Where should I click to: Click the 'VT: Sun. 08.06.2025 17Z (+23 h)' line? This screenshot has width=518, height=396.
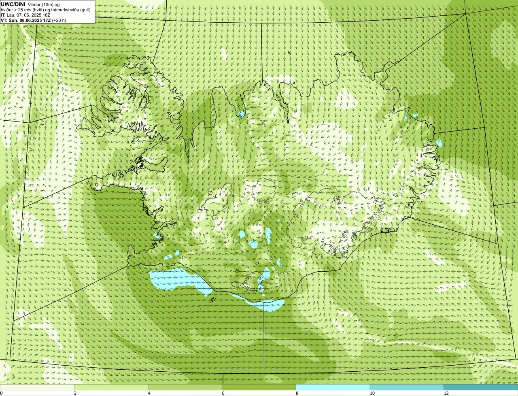point(34,20)
